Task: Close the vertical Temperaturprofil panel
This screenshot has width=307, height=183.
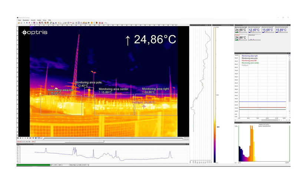Action: click(211, 25)
